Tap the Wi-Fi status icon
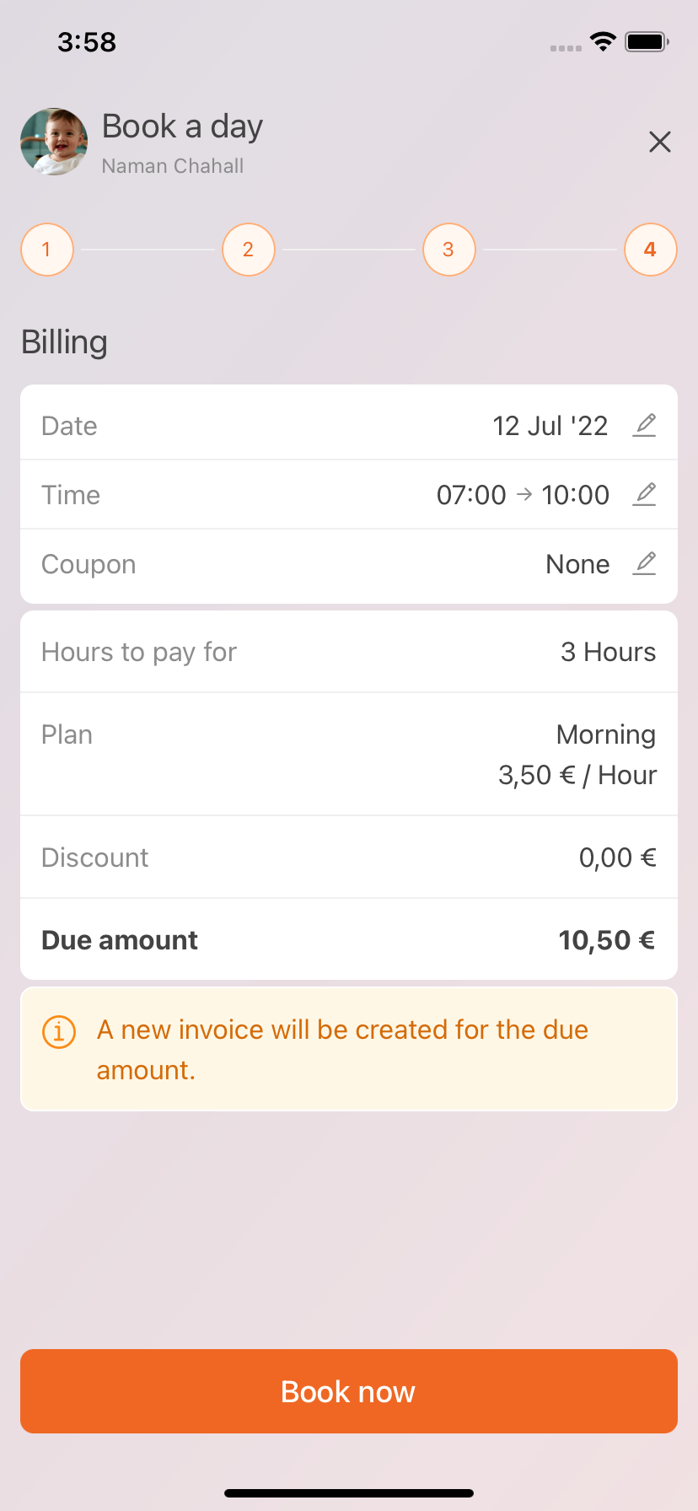The width and height of the screenshot is (698, 1511). point(603,41)
